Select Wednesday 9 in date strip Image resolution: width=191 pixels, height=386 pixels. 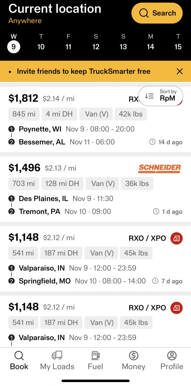[14, 43]
